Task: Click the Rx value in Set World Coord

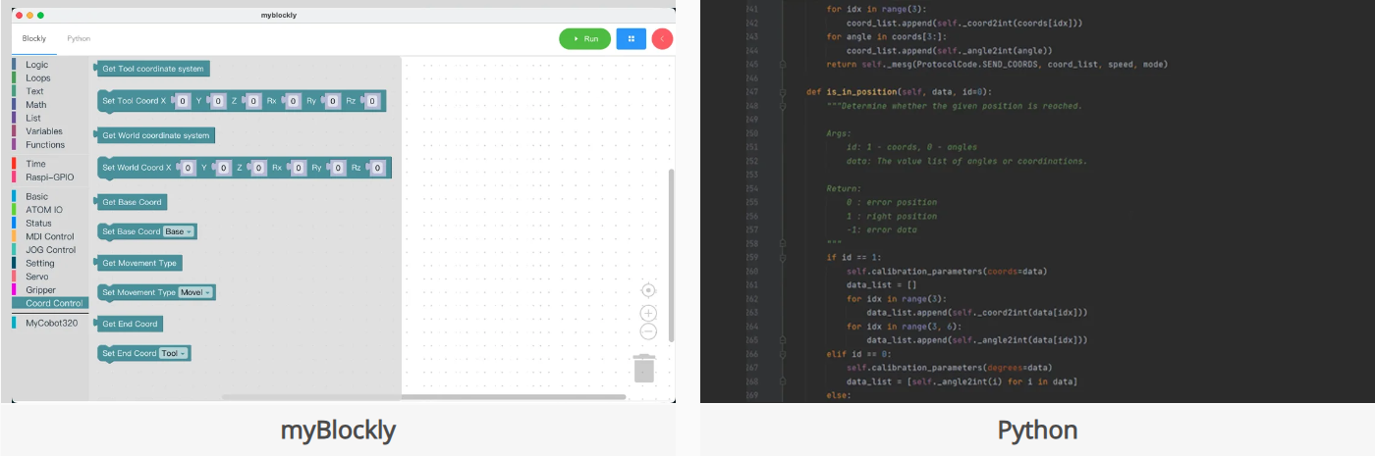Action: (299, 168)
